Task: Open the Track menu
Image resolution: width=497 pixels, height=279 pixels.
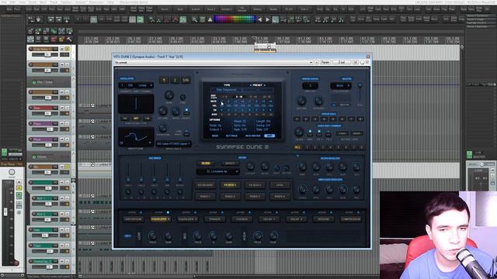Action: coord(54,2)
